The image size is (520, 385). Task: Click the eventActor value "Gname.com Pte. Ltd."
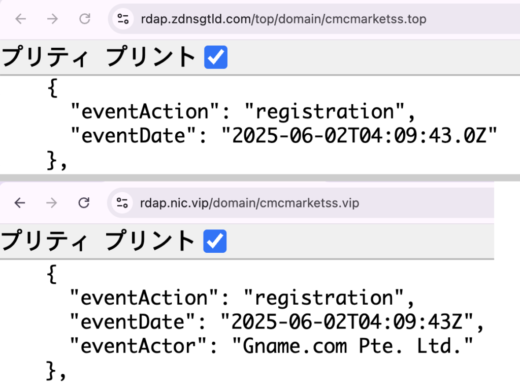pos(352,346)
